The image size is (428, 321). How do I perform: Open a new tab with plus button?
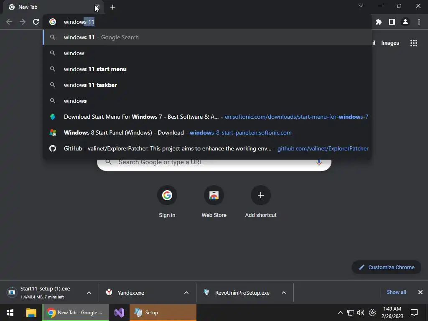click(x=113, y=7)
